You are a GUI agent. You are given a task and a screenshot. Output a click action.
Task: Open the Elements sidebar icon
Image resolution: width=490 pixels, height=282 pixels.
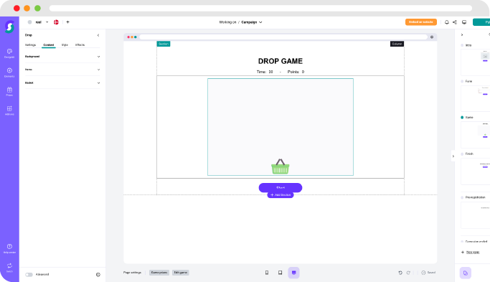[x=9, y=72]
